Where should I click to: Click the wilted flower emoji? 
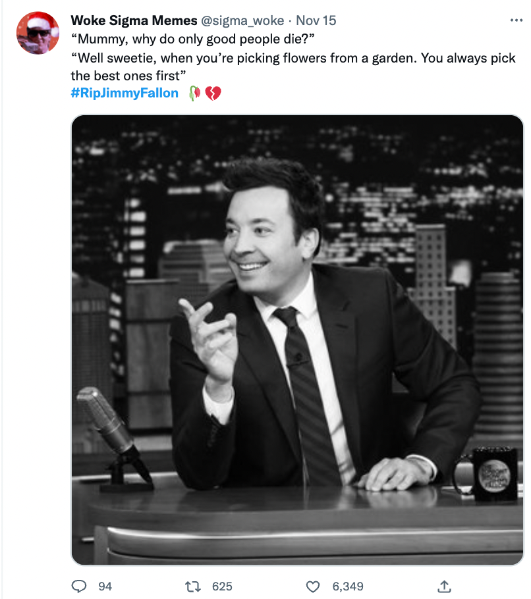[194, 93]
